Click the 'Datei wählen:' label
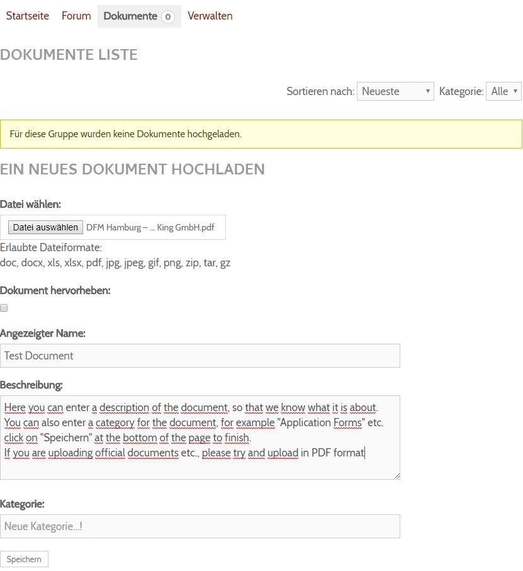Screen dimensions: 523x571 pos(31,205)
